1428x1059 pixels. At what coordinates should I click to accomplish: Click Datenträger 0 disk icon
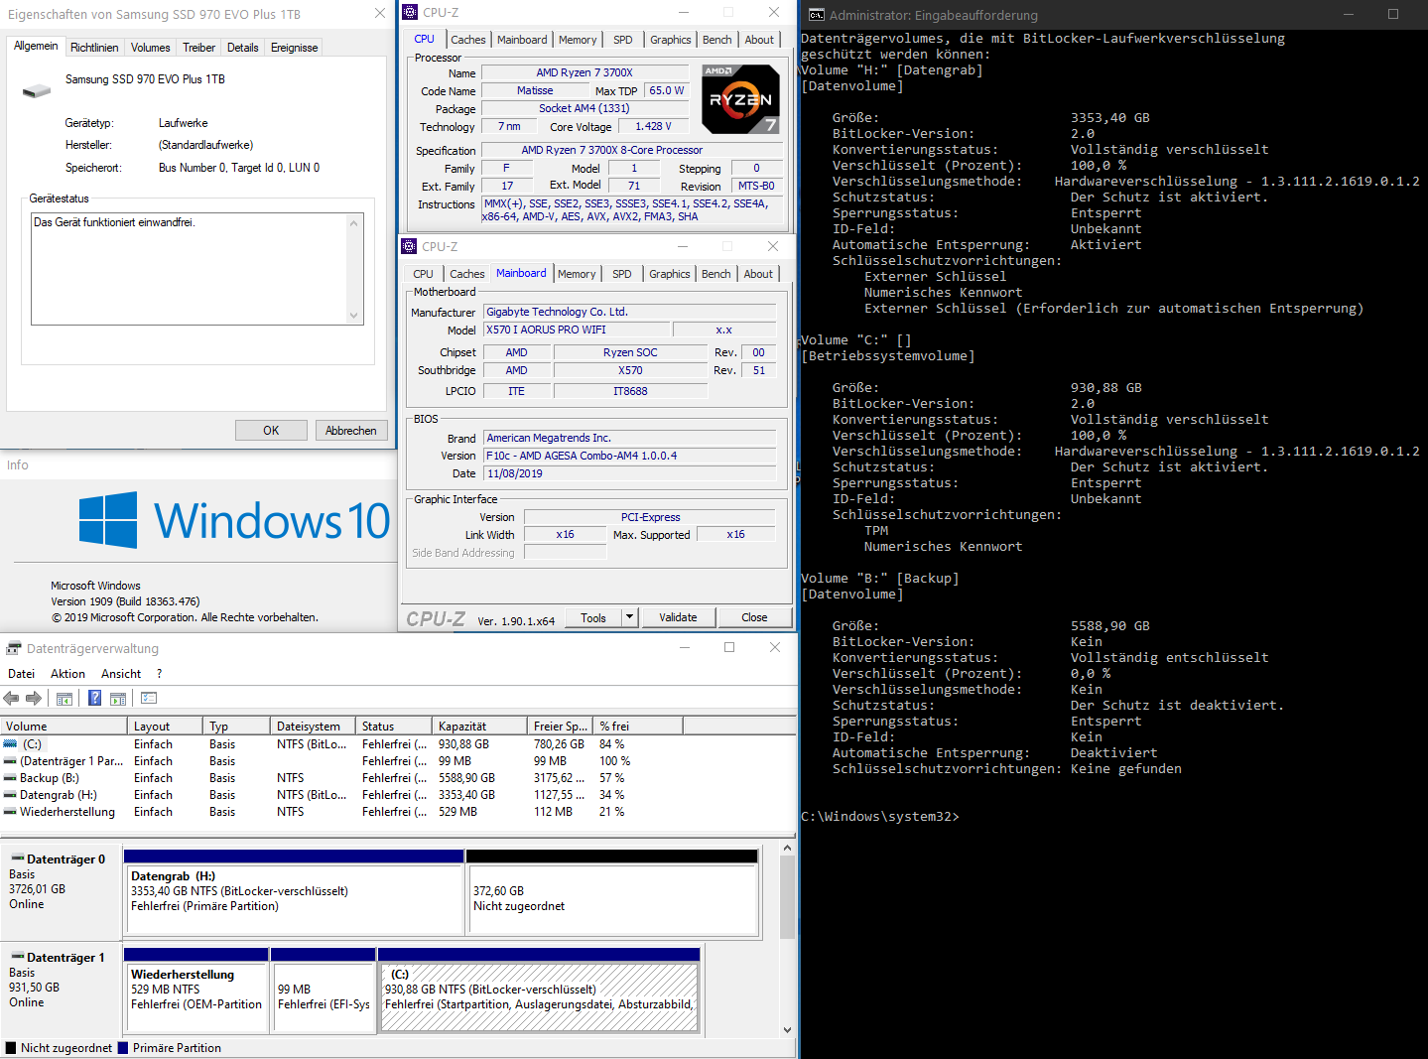pyautogui.click(x=17, y=859)
